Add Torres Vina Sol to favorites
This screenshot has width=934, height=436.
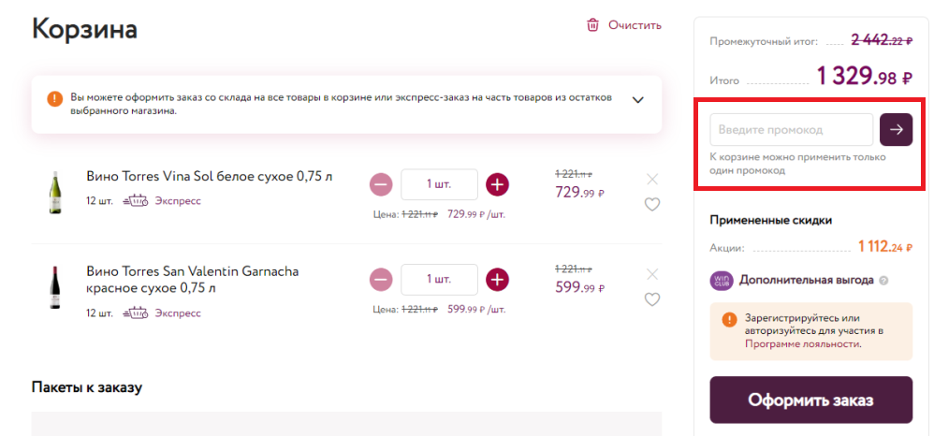click(x=652, y=205)
